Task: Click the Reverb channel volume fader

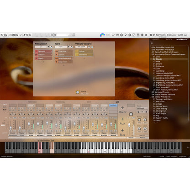Action: tap(111, 124)
